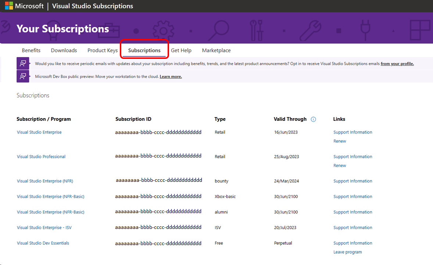Click the 20/Jul/2023 valid through date

[x=285, y=227]
